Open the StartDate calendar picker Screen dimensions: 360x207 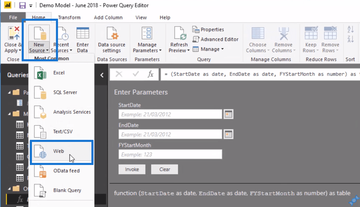pos(228,114)
